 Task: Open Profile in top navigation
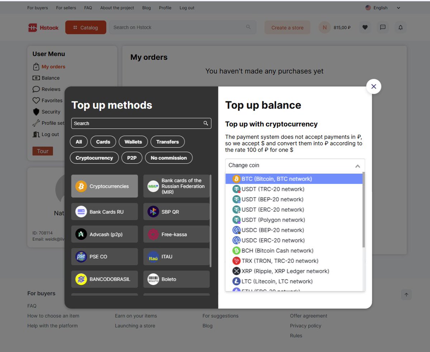pos(165,8)
